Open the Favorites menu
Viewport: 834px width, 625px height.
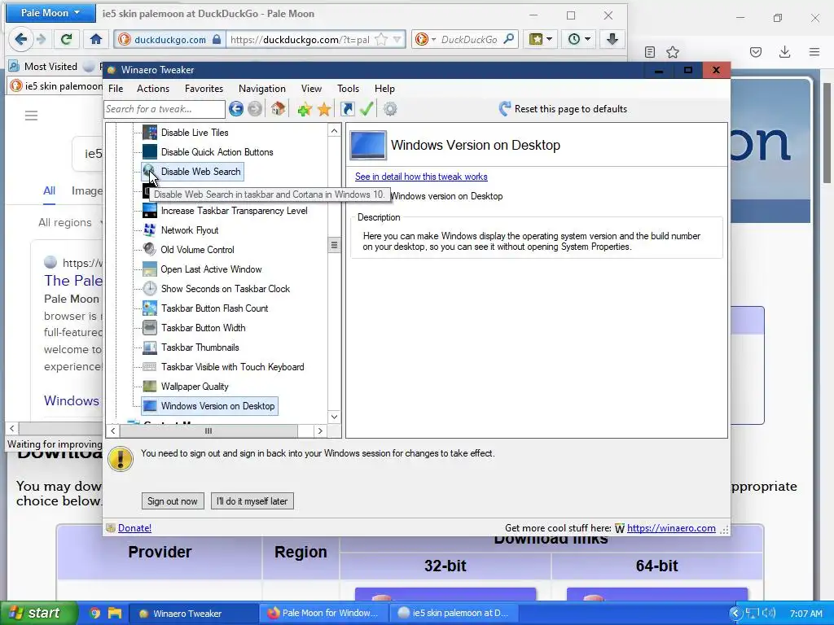click(x=204, y=89)
